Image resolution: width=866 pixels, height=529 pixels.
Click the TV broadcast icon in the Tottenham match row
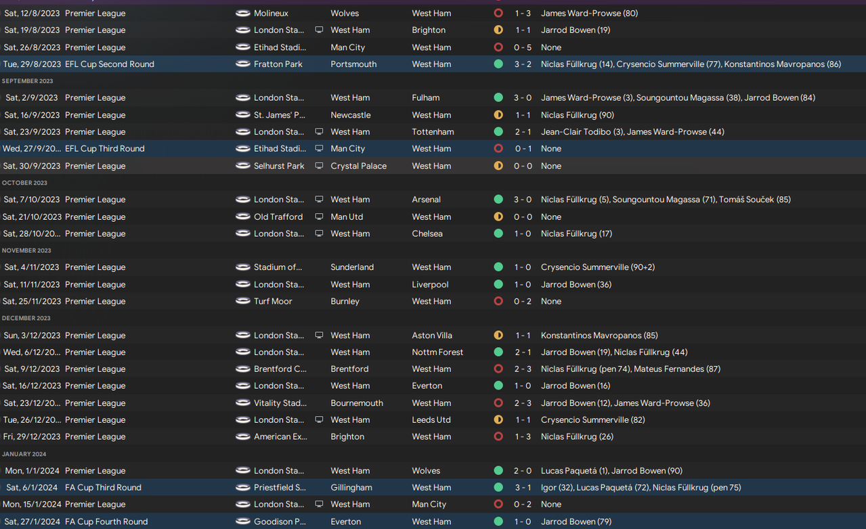coord(319,132)
